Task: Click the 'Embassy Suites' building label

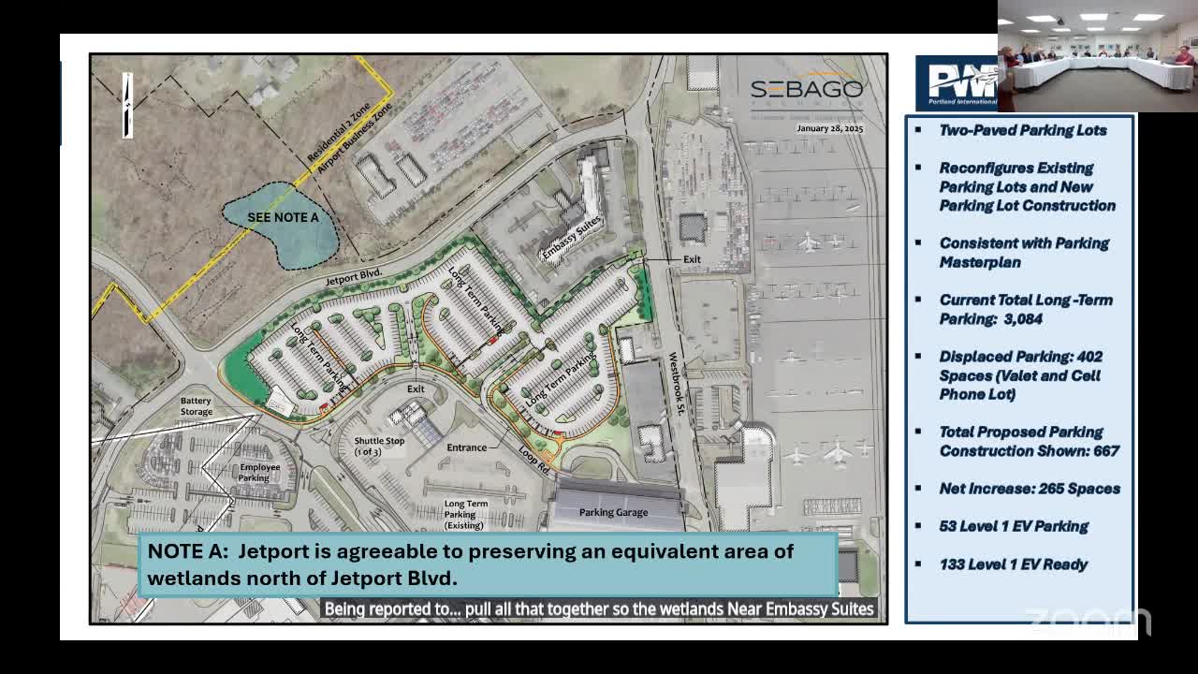Action: click(571, 240)
